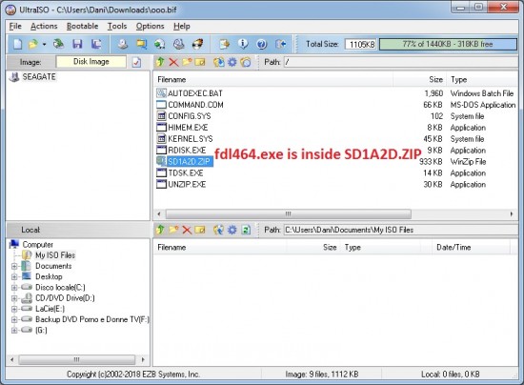Click the Burn CD/DVD Image flame icon
The width and height of the screenshot is (524, 385).
[197, 44]
